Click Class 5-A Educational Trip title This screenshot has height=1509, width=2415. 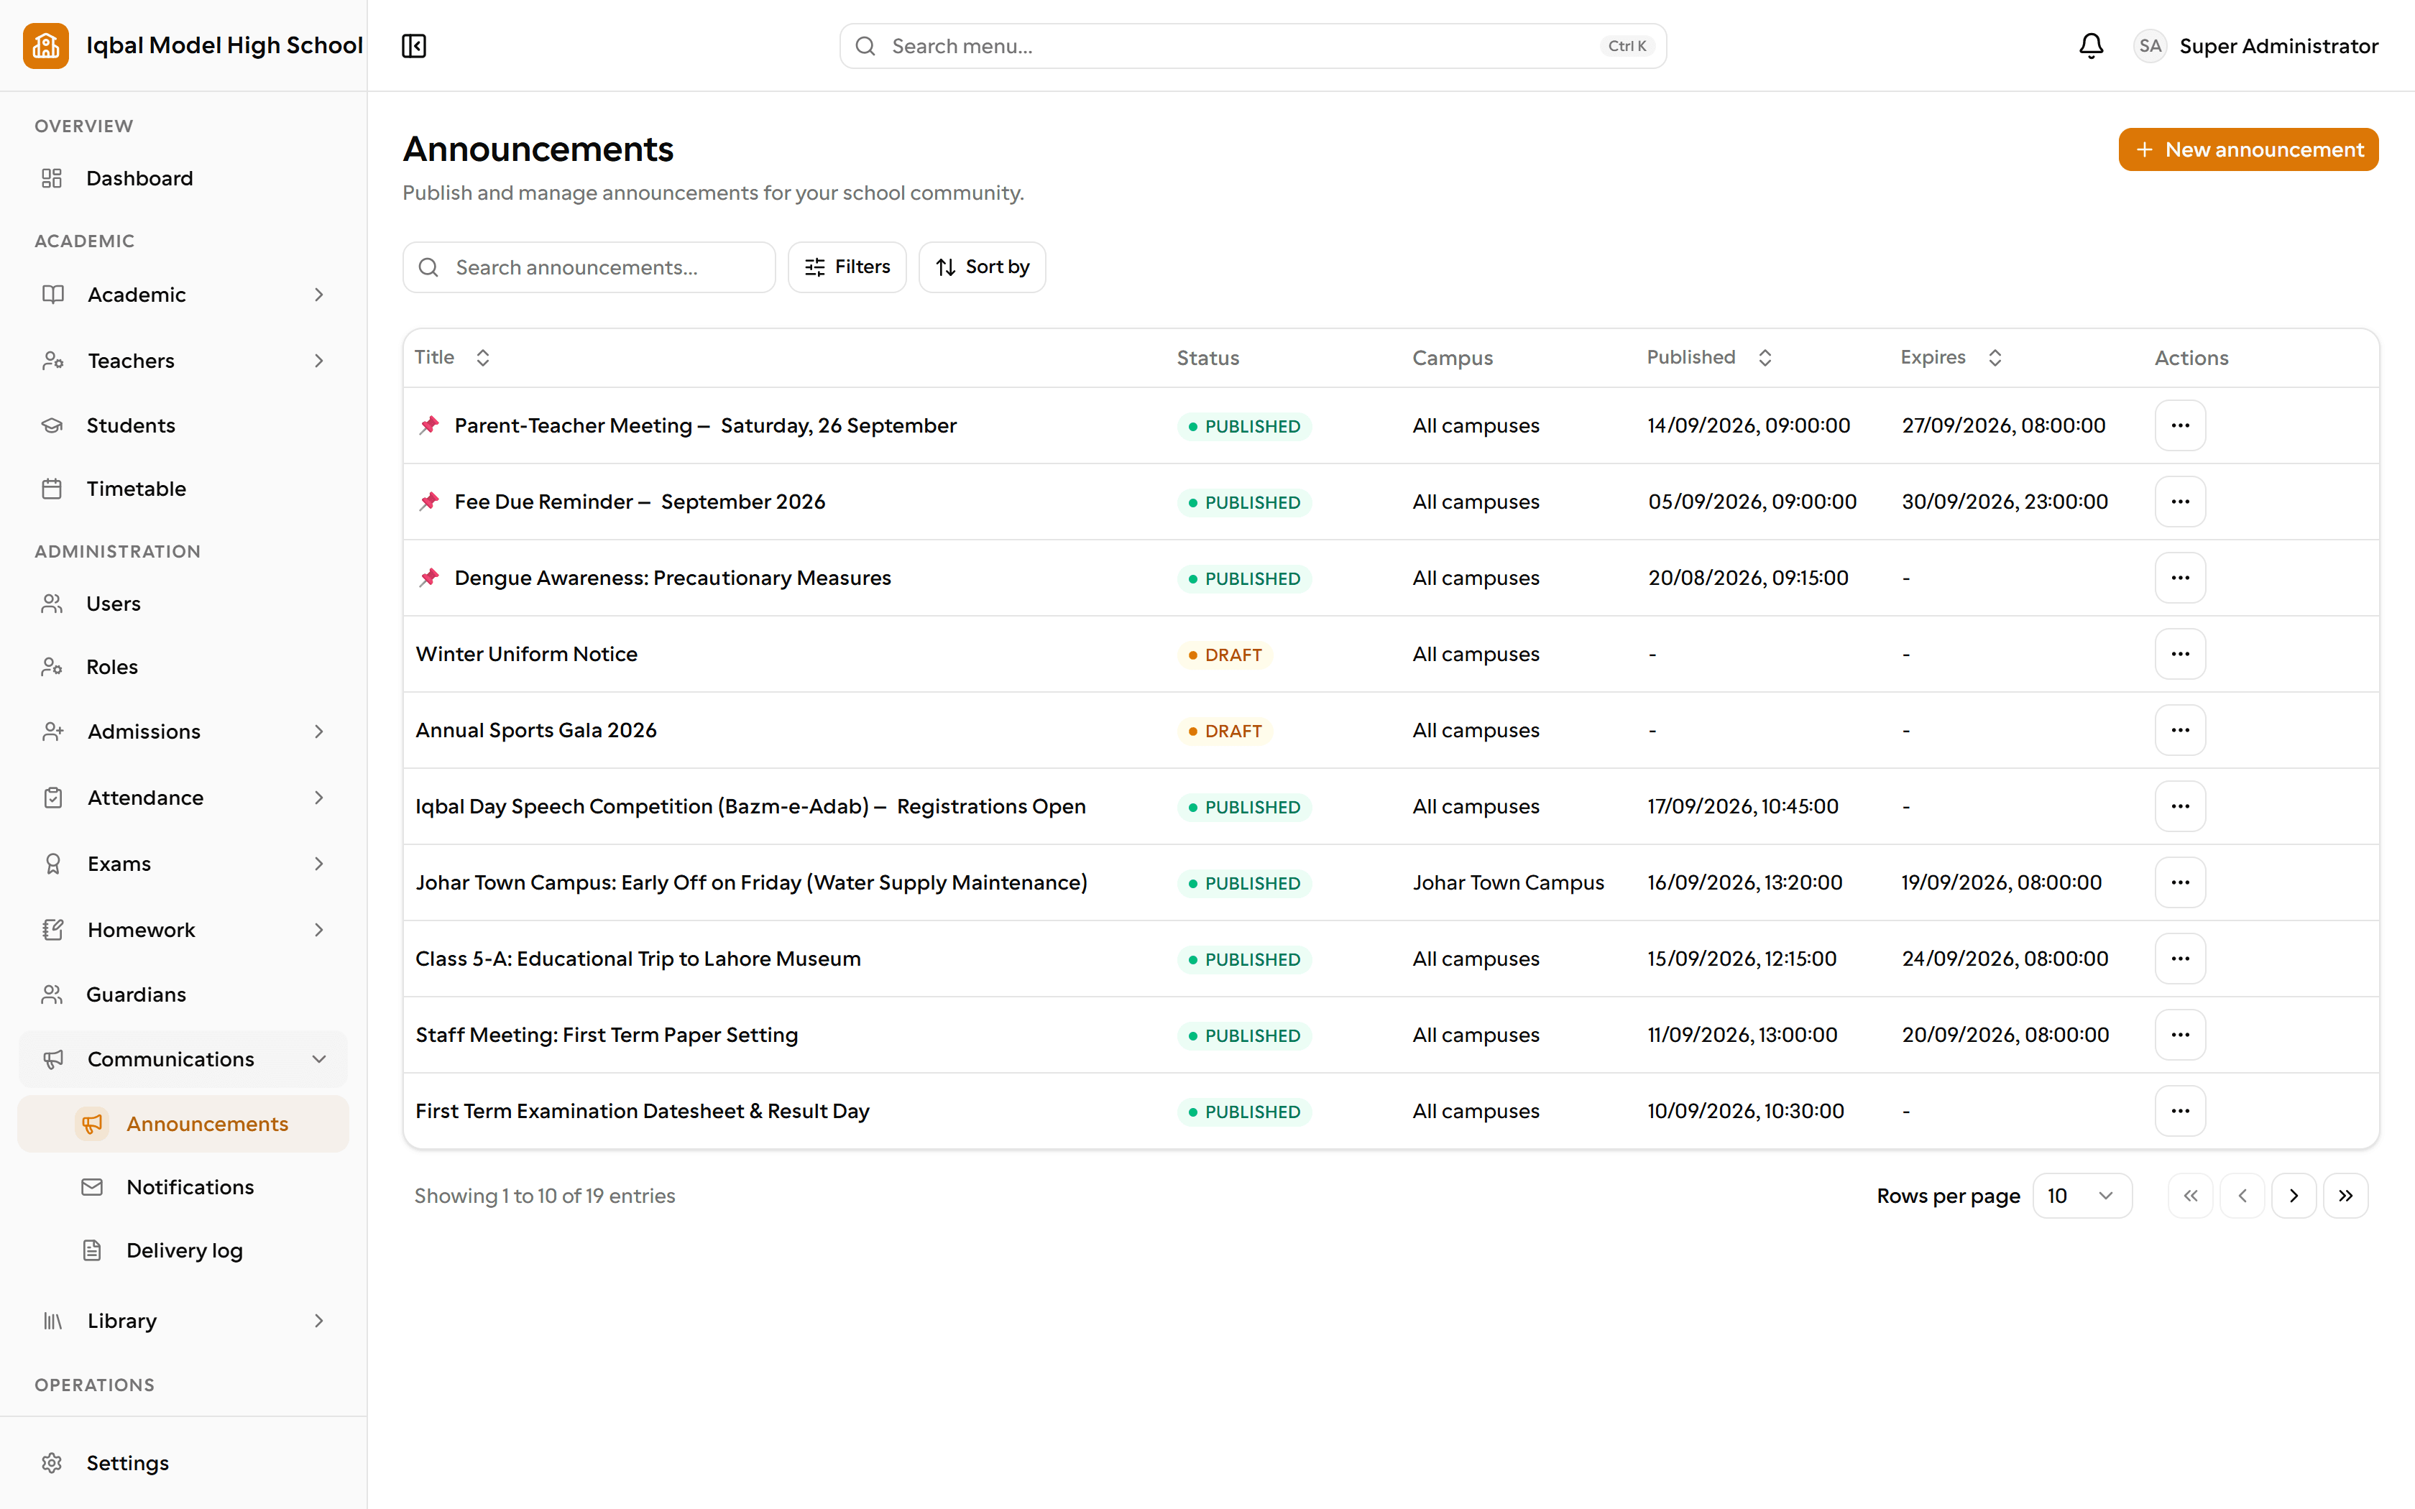[x=638, y=959]
